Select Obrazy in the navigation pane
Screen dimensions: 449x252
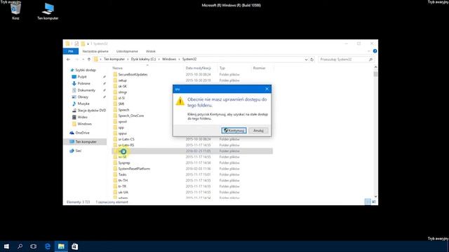(83, 97)
